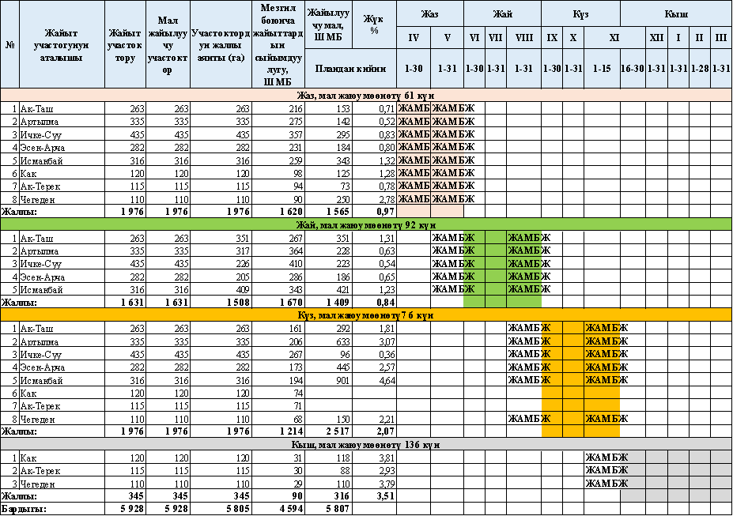The width and height of the screenshot is (733, 516).
Task: Select the month "IX" header cell
Action: [552, 38]
